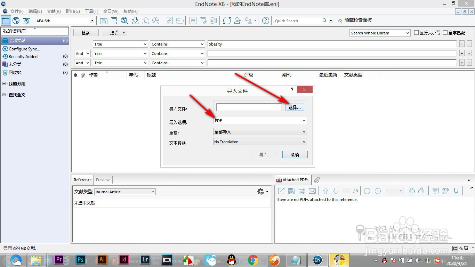Click the Return to Word Processor icon
The width and height of the screenshot is (475, 267).
[213, 21]
